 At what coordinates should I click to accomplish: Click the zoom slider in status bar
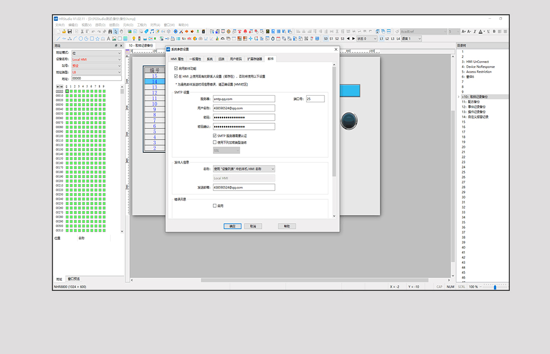494,287
